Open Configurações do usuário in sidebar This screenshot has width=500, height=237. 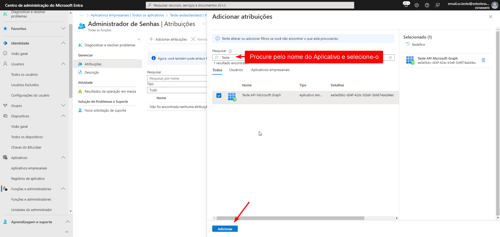[x=30, y=95]
